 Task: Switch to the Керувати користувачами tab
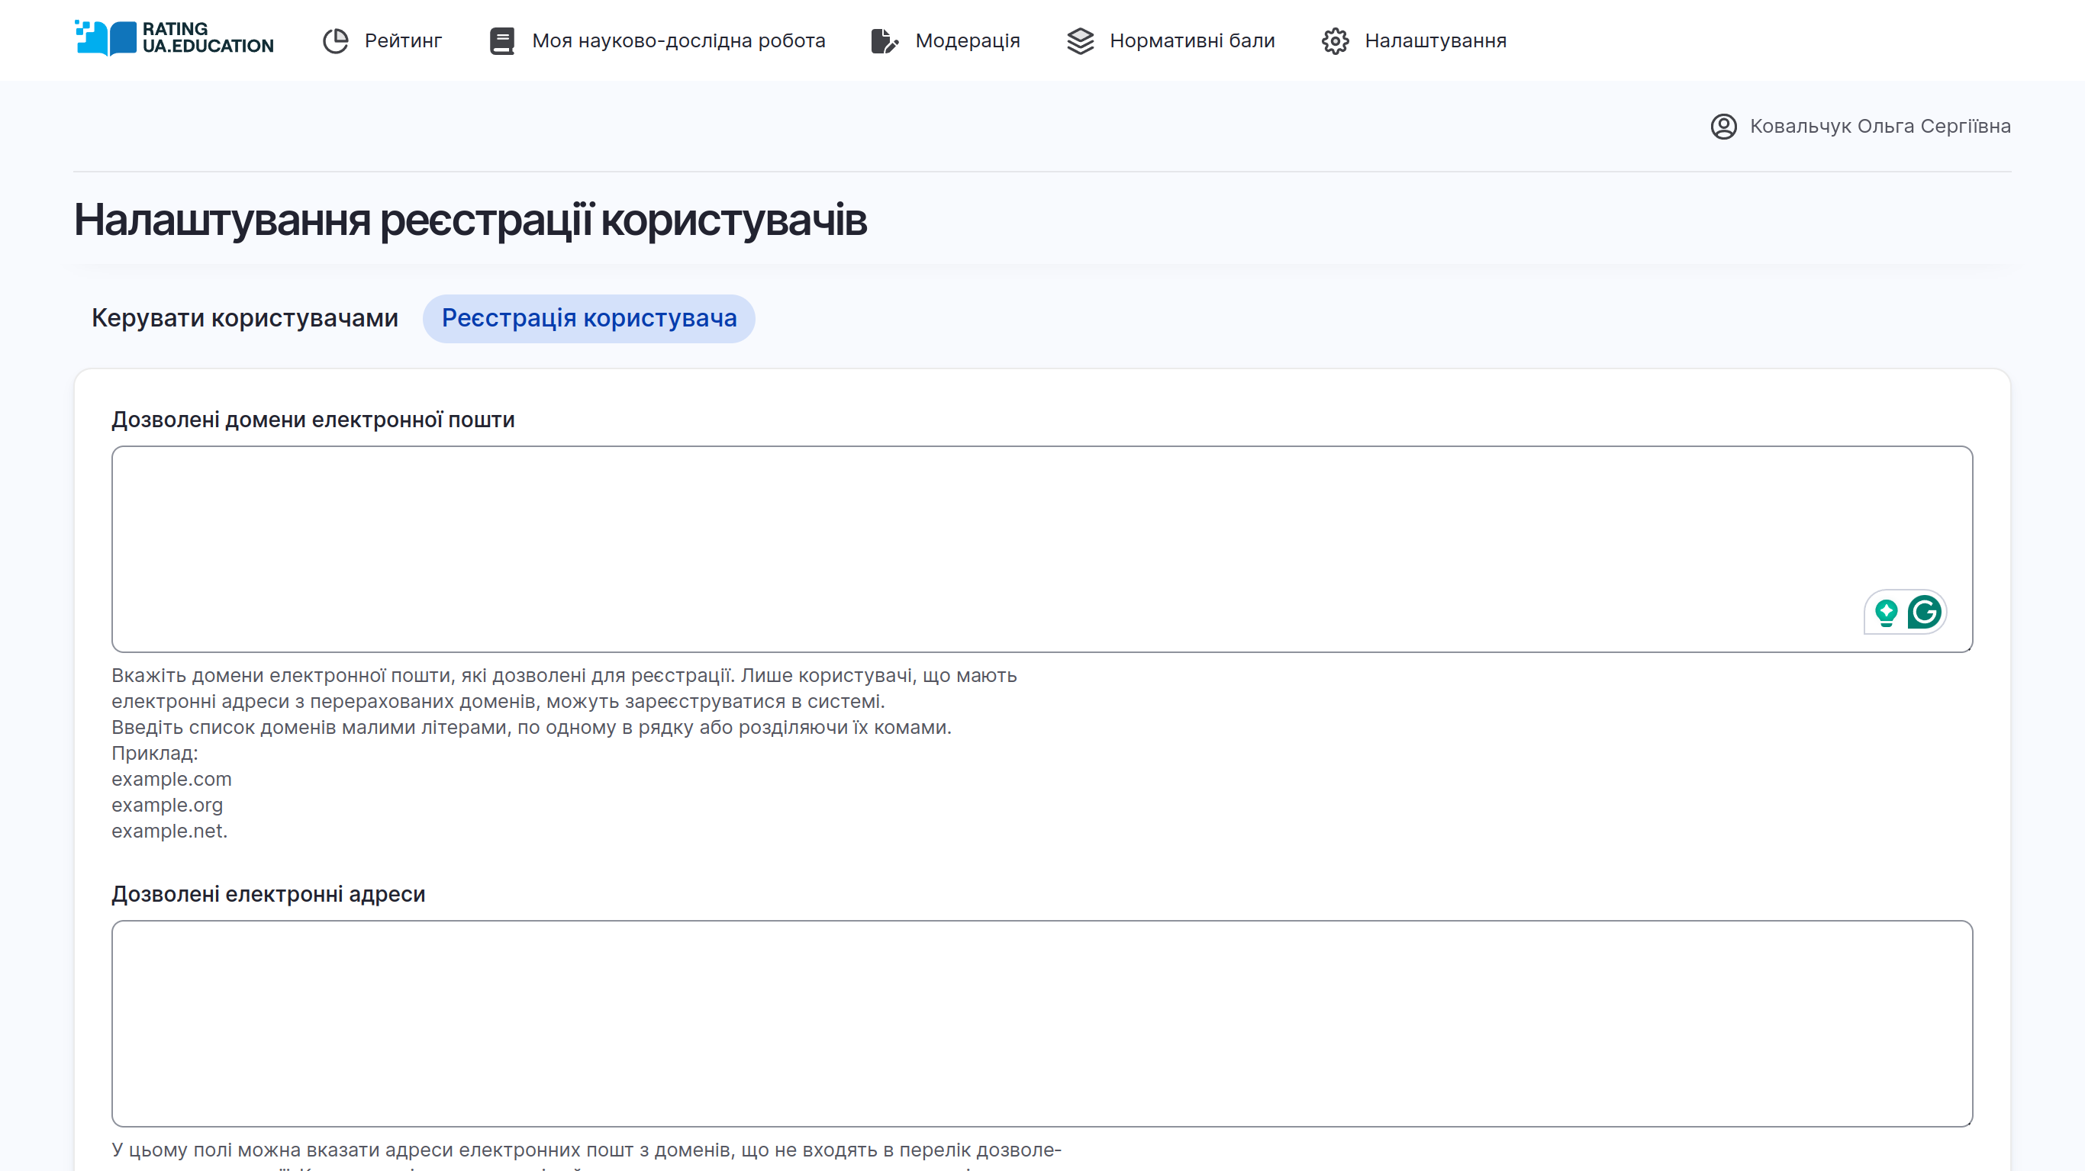point(244,318)
